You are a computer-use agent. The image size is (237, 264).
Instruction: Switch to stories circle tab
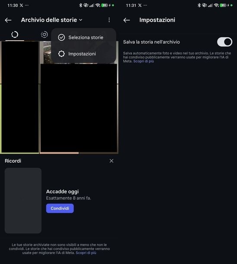point(15,35)
